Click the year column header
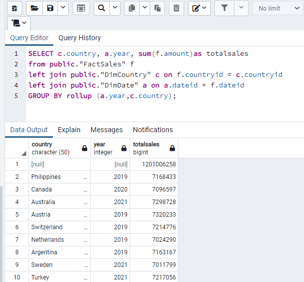 110,148
